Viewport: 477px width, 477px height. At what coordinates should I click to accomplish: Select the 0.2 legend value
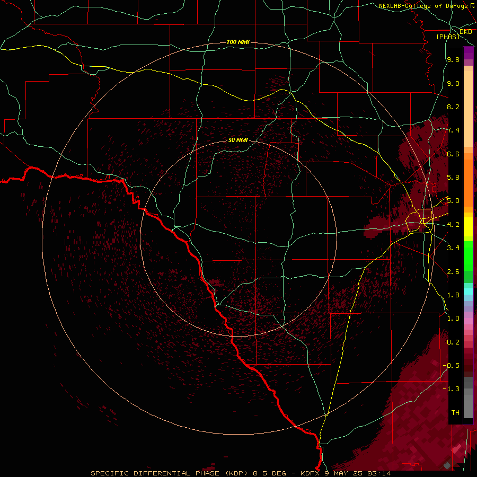(x=453, y=342)
